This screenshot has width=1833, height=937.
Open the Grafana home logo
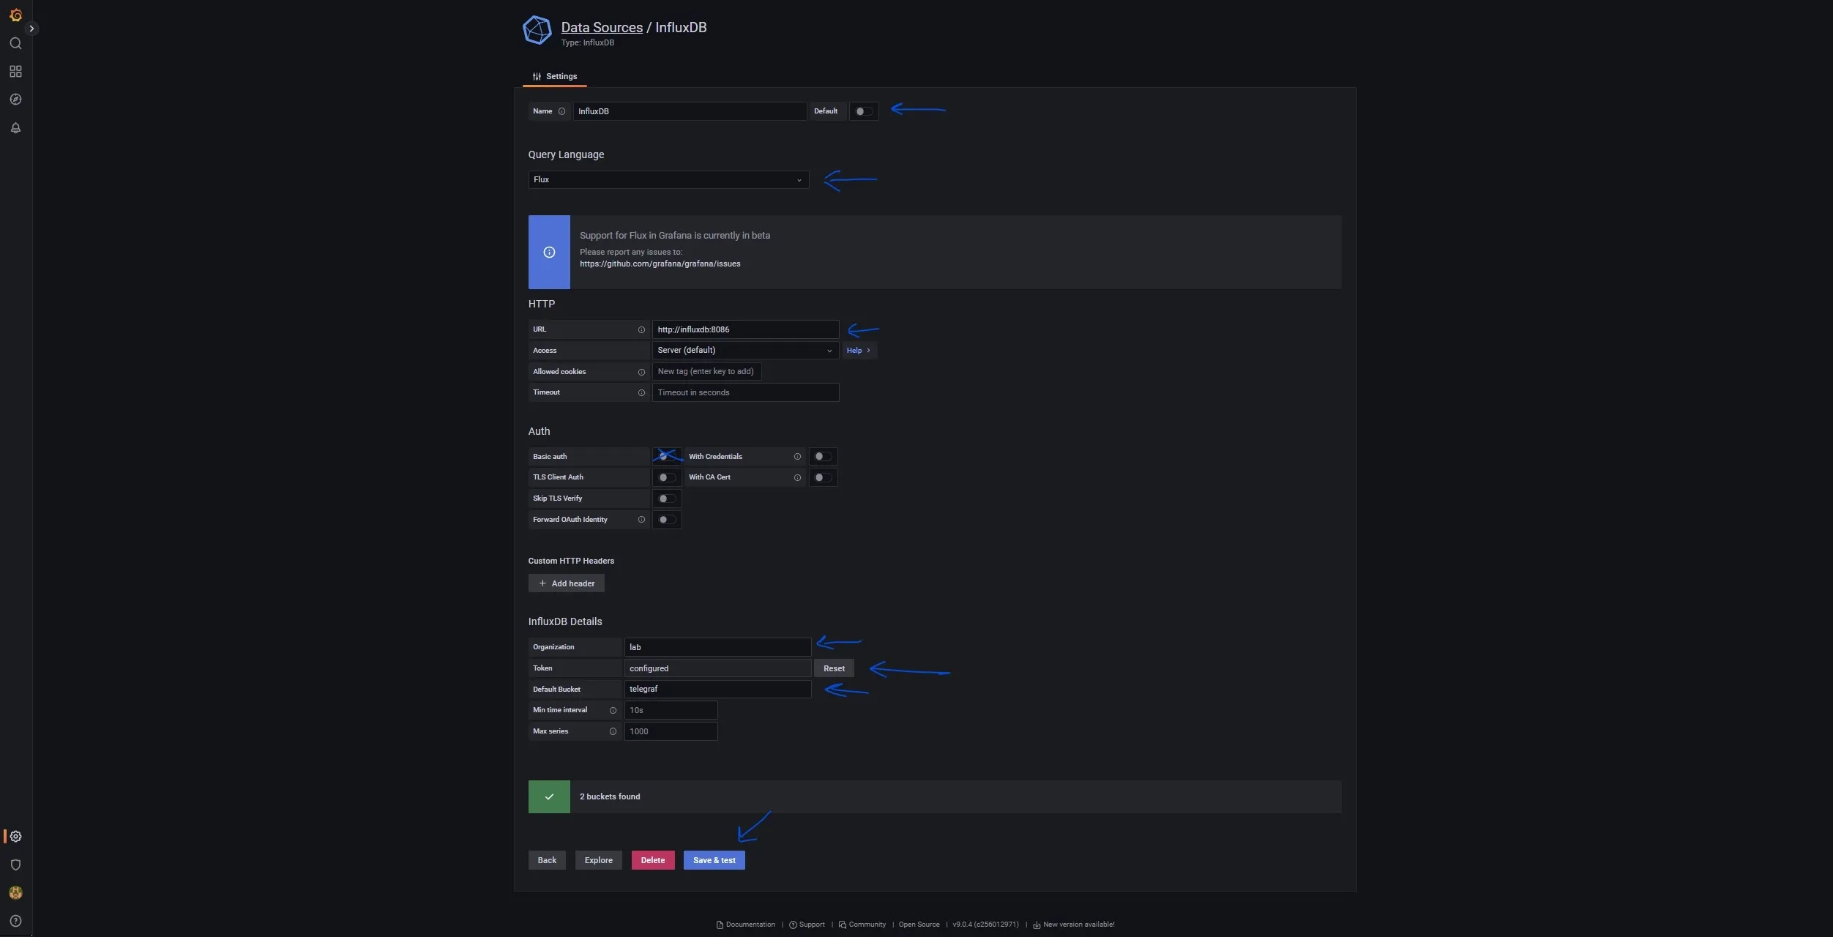(x=15, y=15)
